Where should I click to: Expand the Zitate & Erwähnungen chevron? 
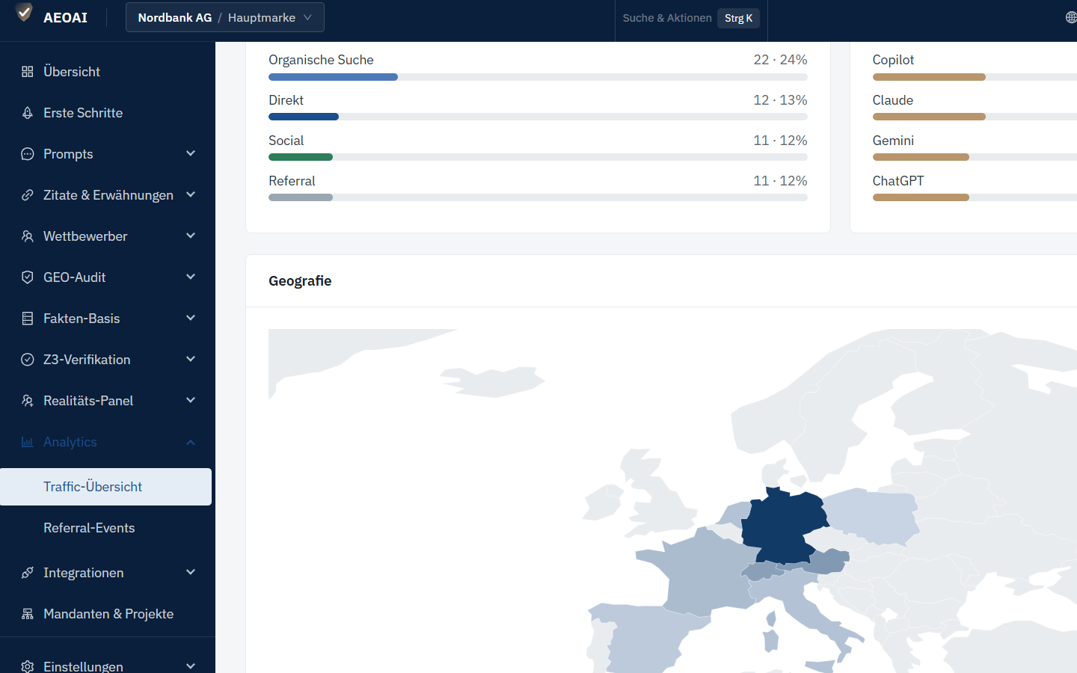(x=191, y=194)
